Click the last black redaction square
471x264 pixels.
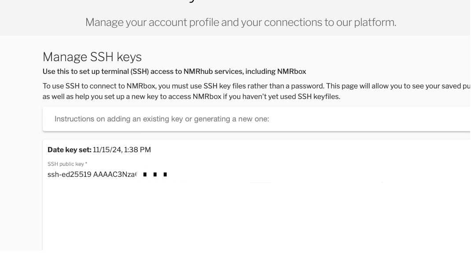pos(165,175)
